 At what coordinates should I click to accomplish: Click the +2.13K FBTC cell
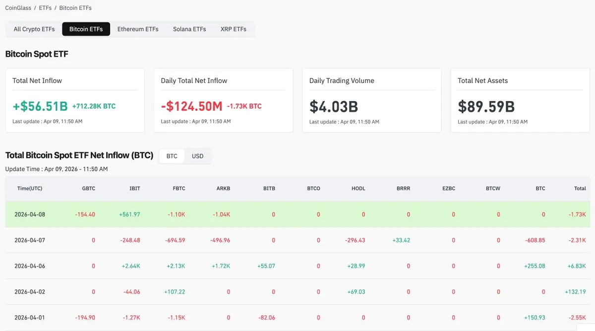click(x=176, y=266)
